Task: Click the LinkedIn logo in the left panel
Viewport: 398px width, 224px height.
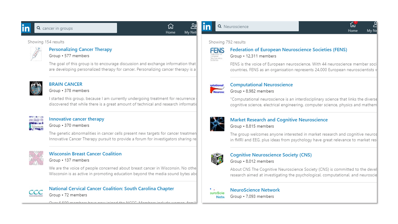Action: tap(26, 28)
